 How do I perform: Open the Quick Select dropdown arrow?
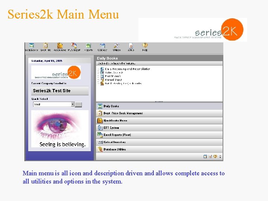[x=73, y=104]
